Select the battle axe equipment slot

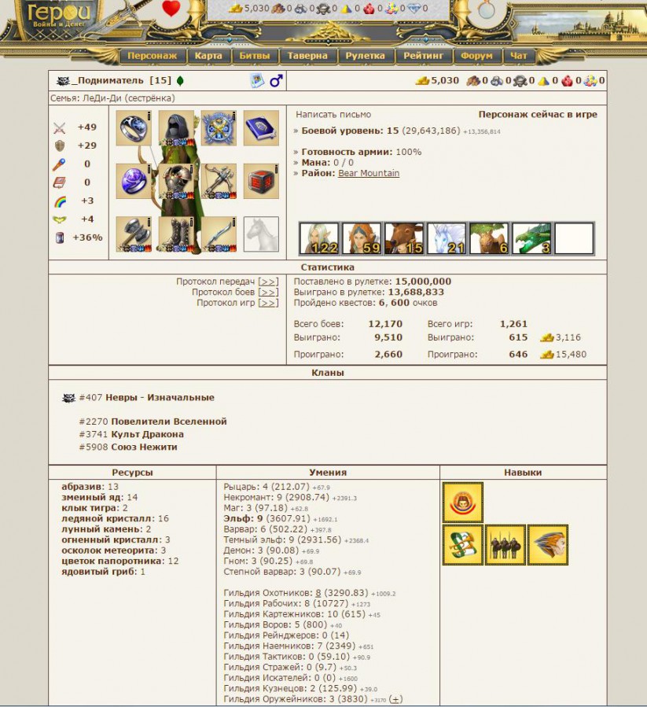pos(134,234)
